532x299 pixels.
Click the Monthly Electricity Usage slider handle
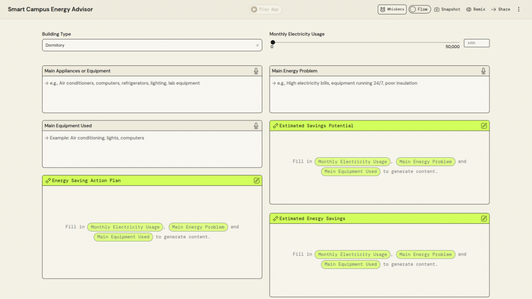pos(273,43)
